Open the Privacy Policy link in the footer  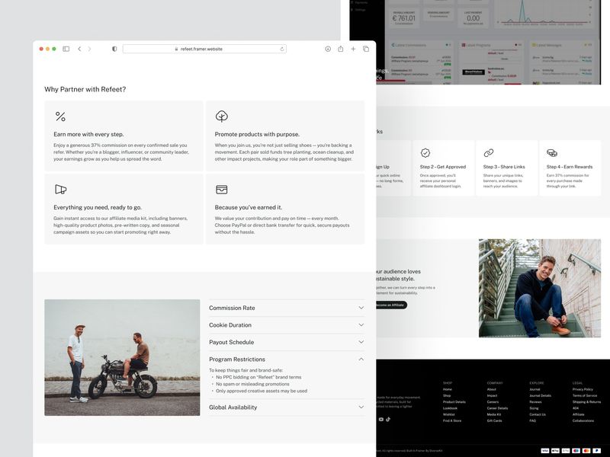pyautogui.click(x=583, y=389)
